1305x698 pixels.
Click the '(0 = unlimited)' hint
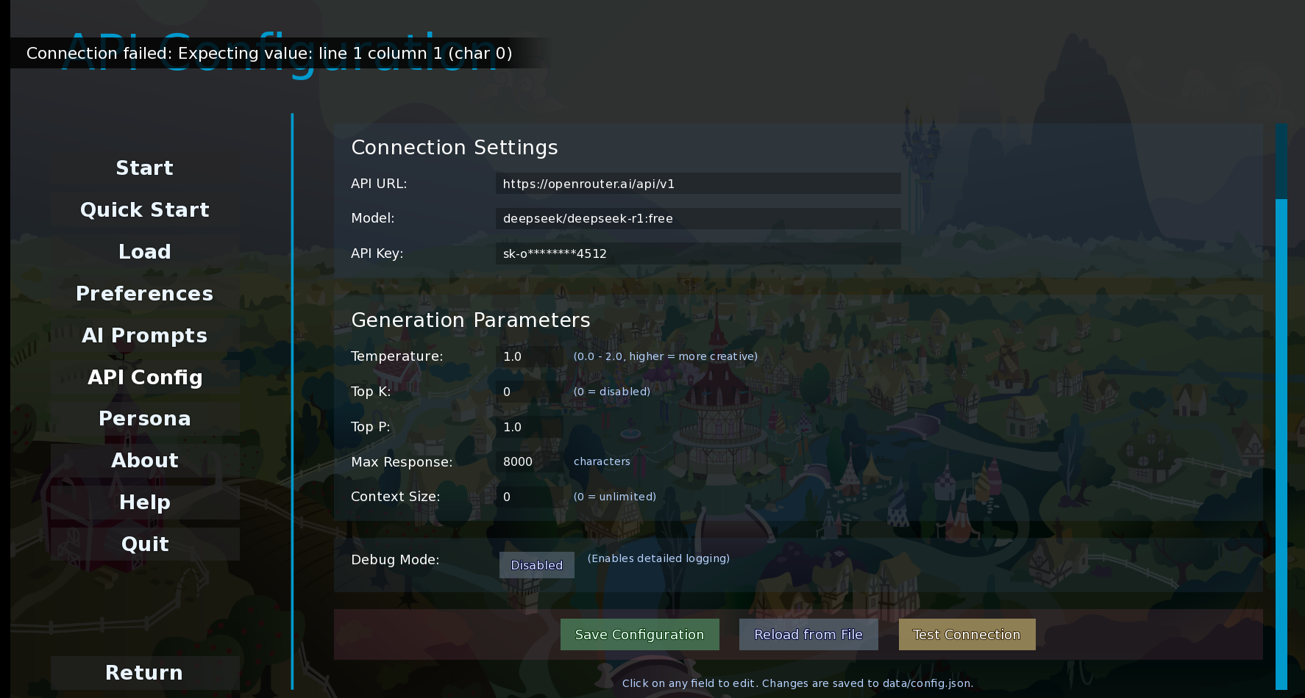pyautogui.click(x=615, y=497)
